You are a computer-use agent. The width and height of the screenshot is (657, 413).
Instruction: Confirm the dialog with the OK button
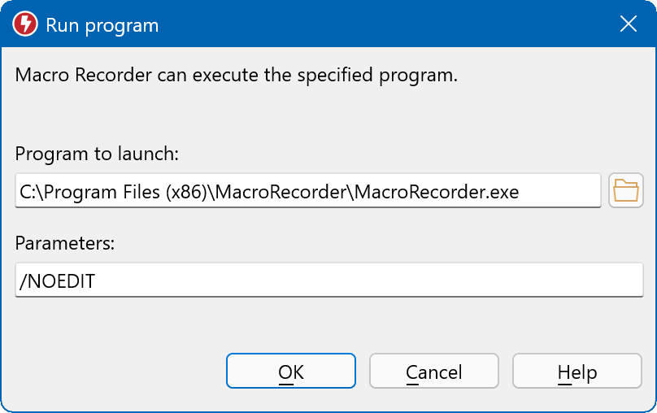pyautogui.click(x=290, y=372)
